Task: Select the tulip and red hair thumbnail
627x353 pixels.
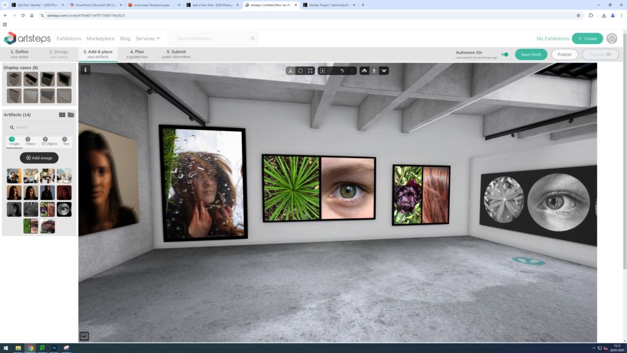Action: [x=47, y=210]
